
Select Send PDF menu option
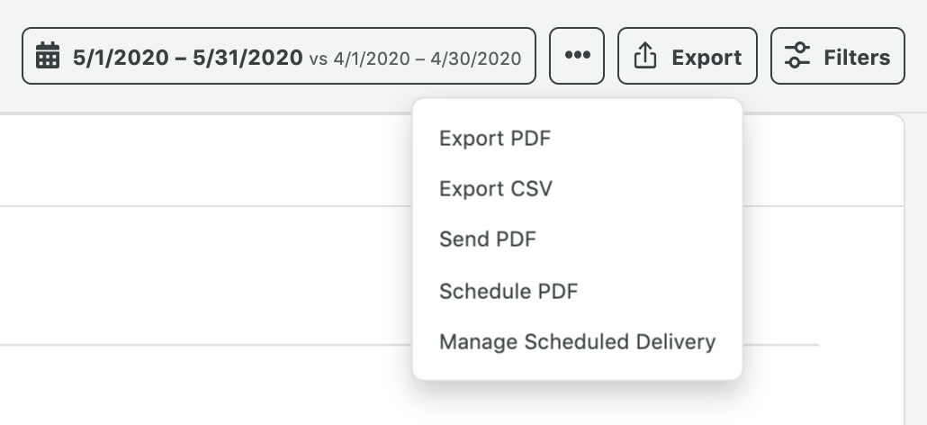pos(488,240)
